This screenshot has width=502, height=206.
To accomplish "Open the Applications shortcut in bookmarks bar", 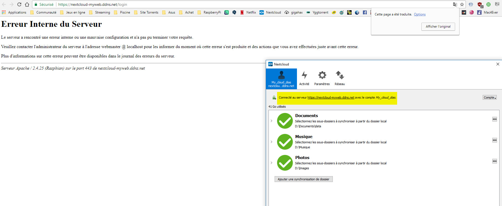I will pos(14,12).
